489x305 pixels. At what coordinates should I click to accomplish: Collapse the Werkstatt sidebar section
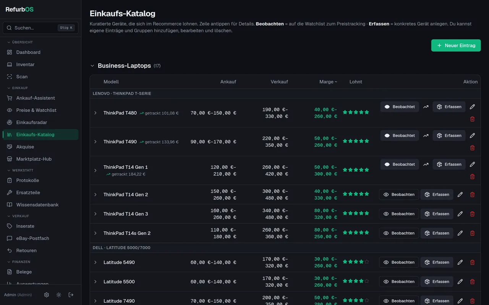20,170
